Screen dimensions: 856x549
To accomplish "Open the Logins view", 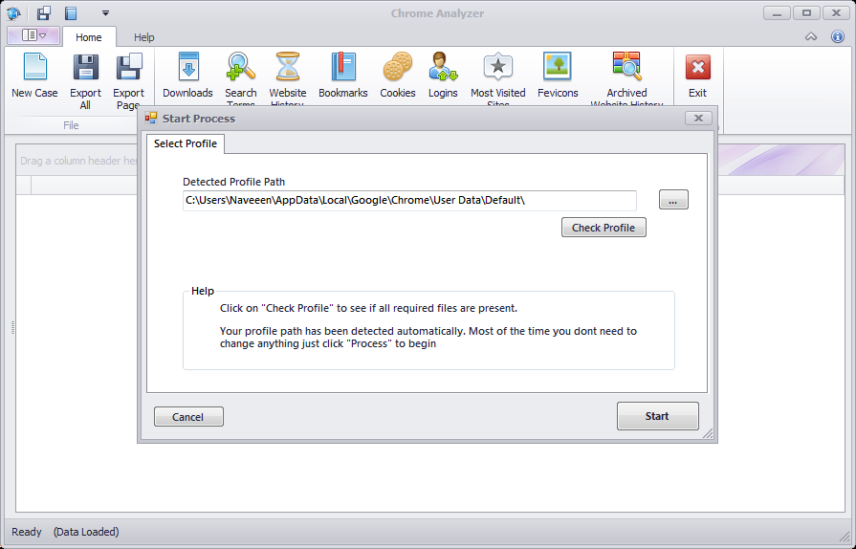I will tap(443, 77).
